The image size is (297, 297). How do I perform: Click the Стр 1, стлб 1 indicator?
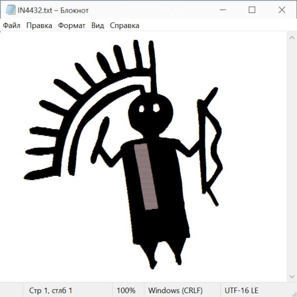(51, 290)
